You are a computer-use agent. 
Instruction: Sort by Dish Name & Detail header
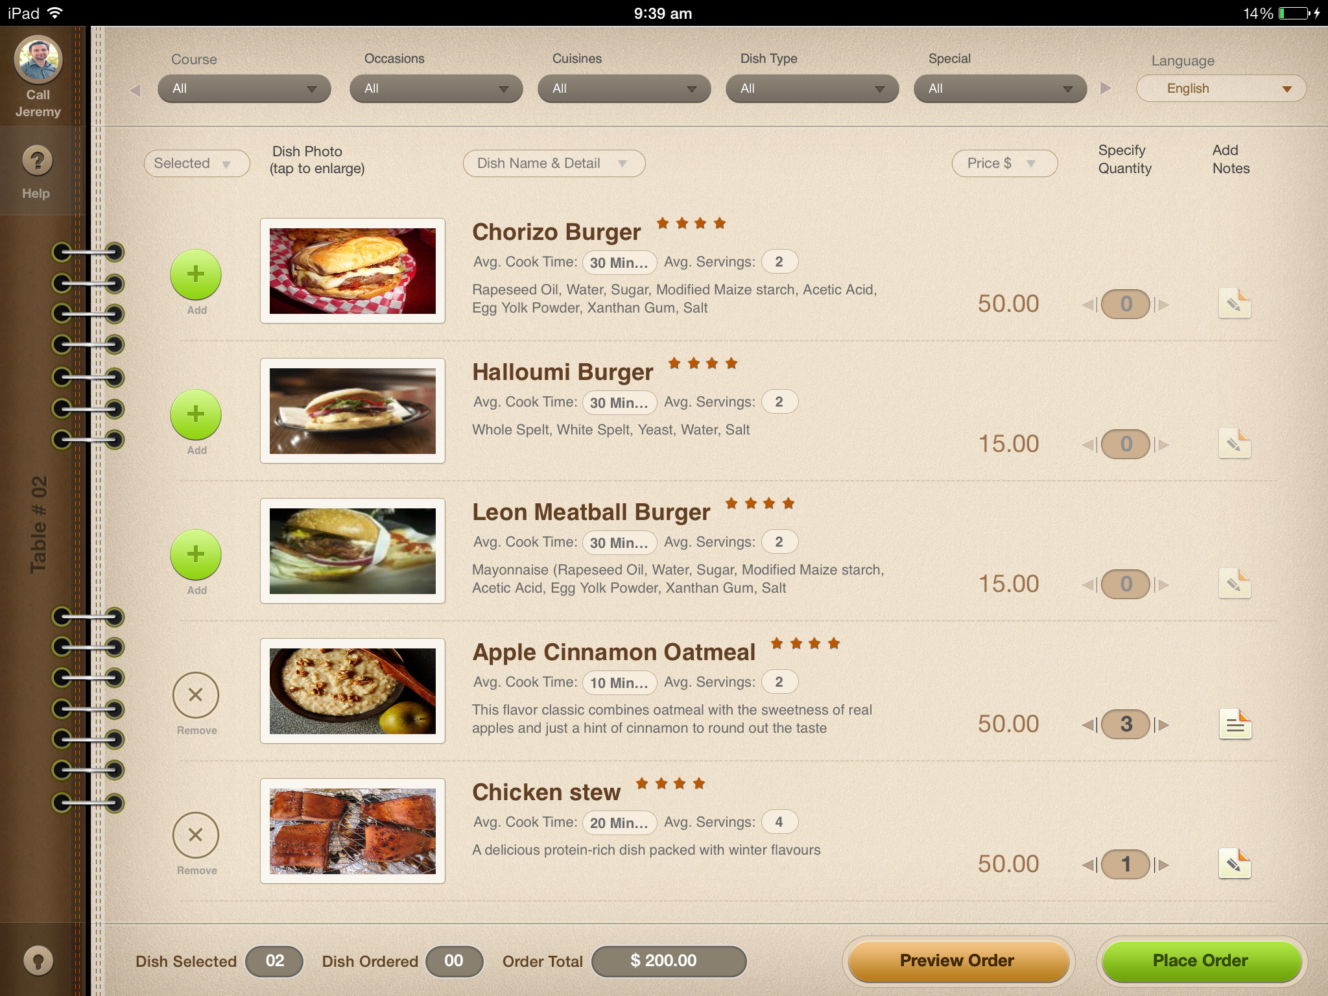554,163
